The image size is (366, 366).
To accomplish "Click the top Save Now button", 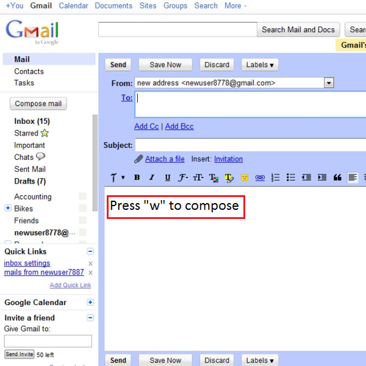I will click(165, 65).
